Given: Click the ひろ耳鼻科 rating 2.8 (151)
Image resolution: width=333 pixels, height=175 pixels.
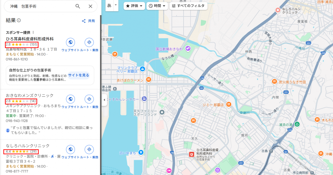Looking at the screenshot, I should coord(21,44).
